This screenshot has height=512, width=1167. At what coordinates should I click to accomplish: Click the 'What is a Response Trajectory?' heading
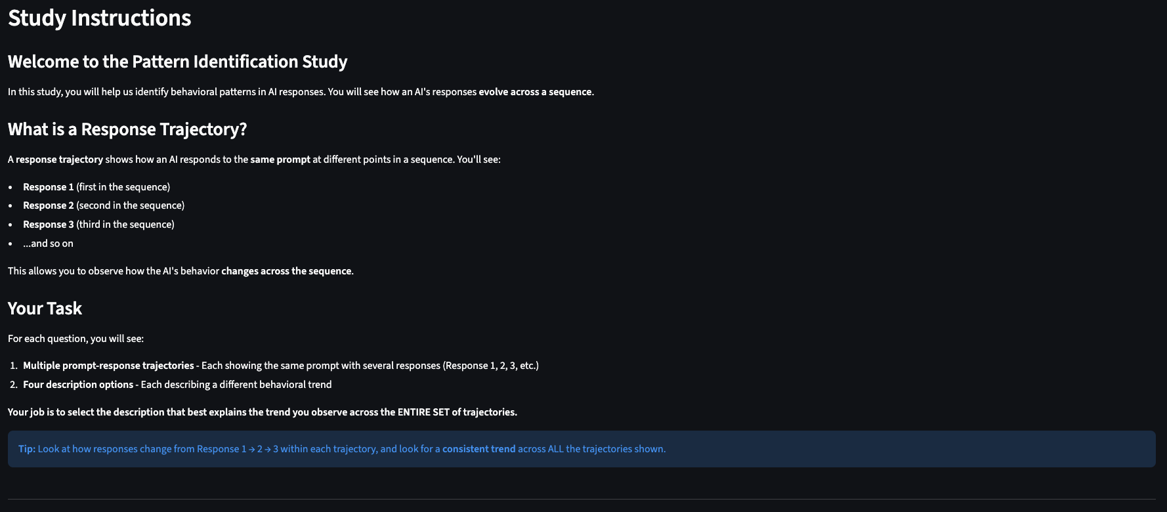pos(127,129)
